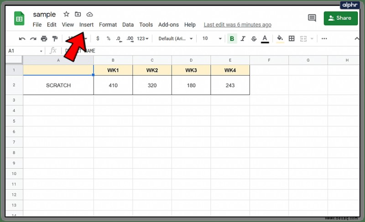Screen dimensions: 365x222
Task: Open the more number formats 123 dropdown
Action: [142, 39]
